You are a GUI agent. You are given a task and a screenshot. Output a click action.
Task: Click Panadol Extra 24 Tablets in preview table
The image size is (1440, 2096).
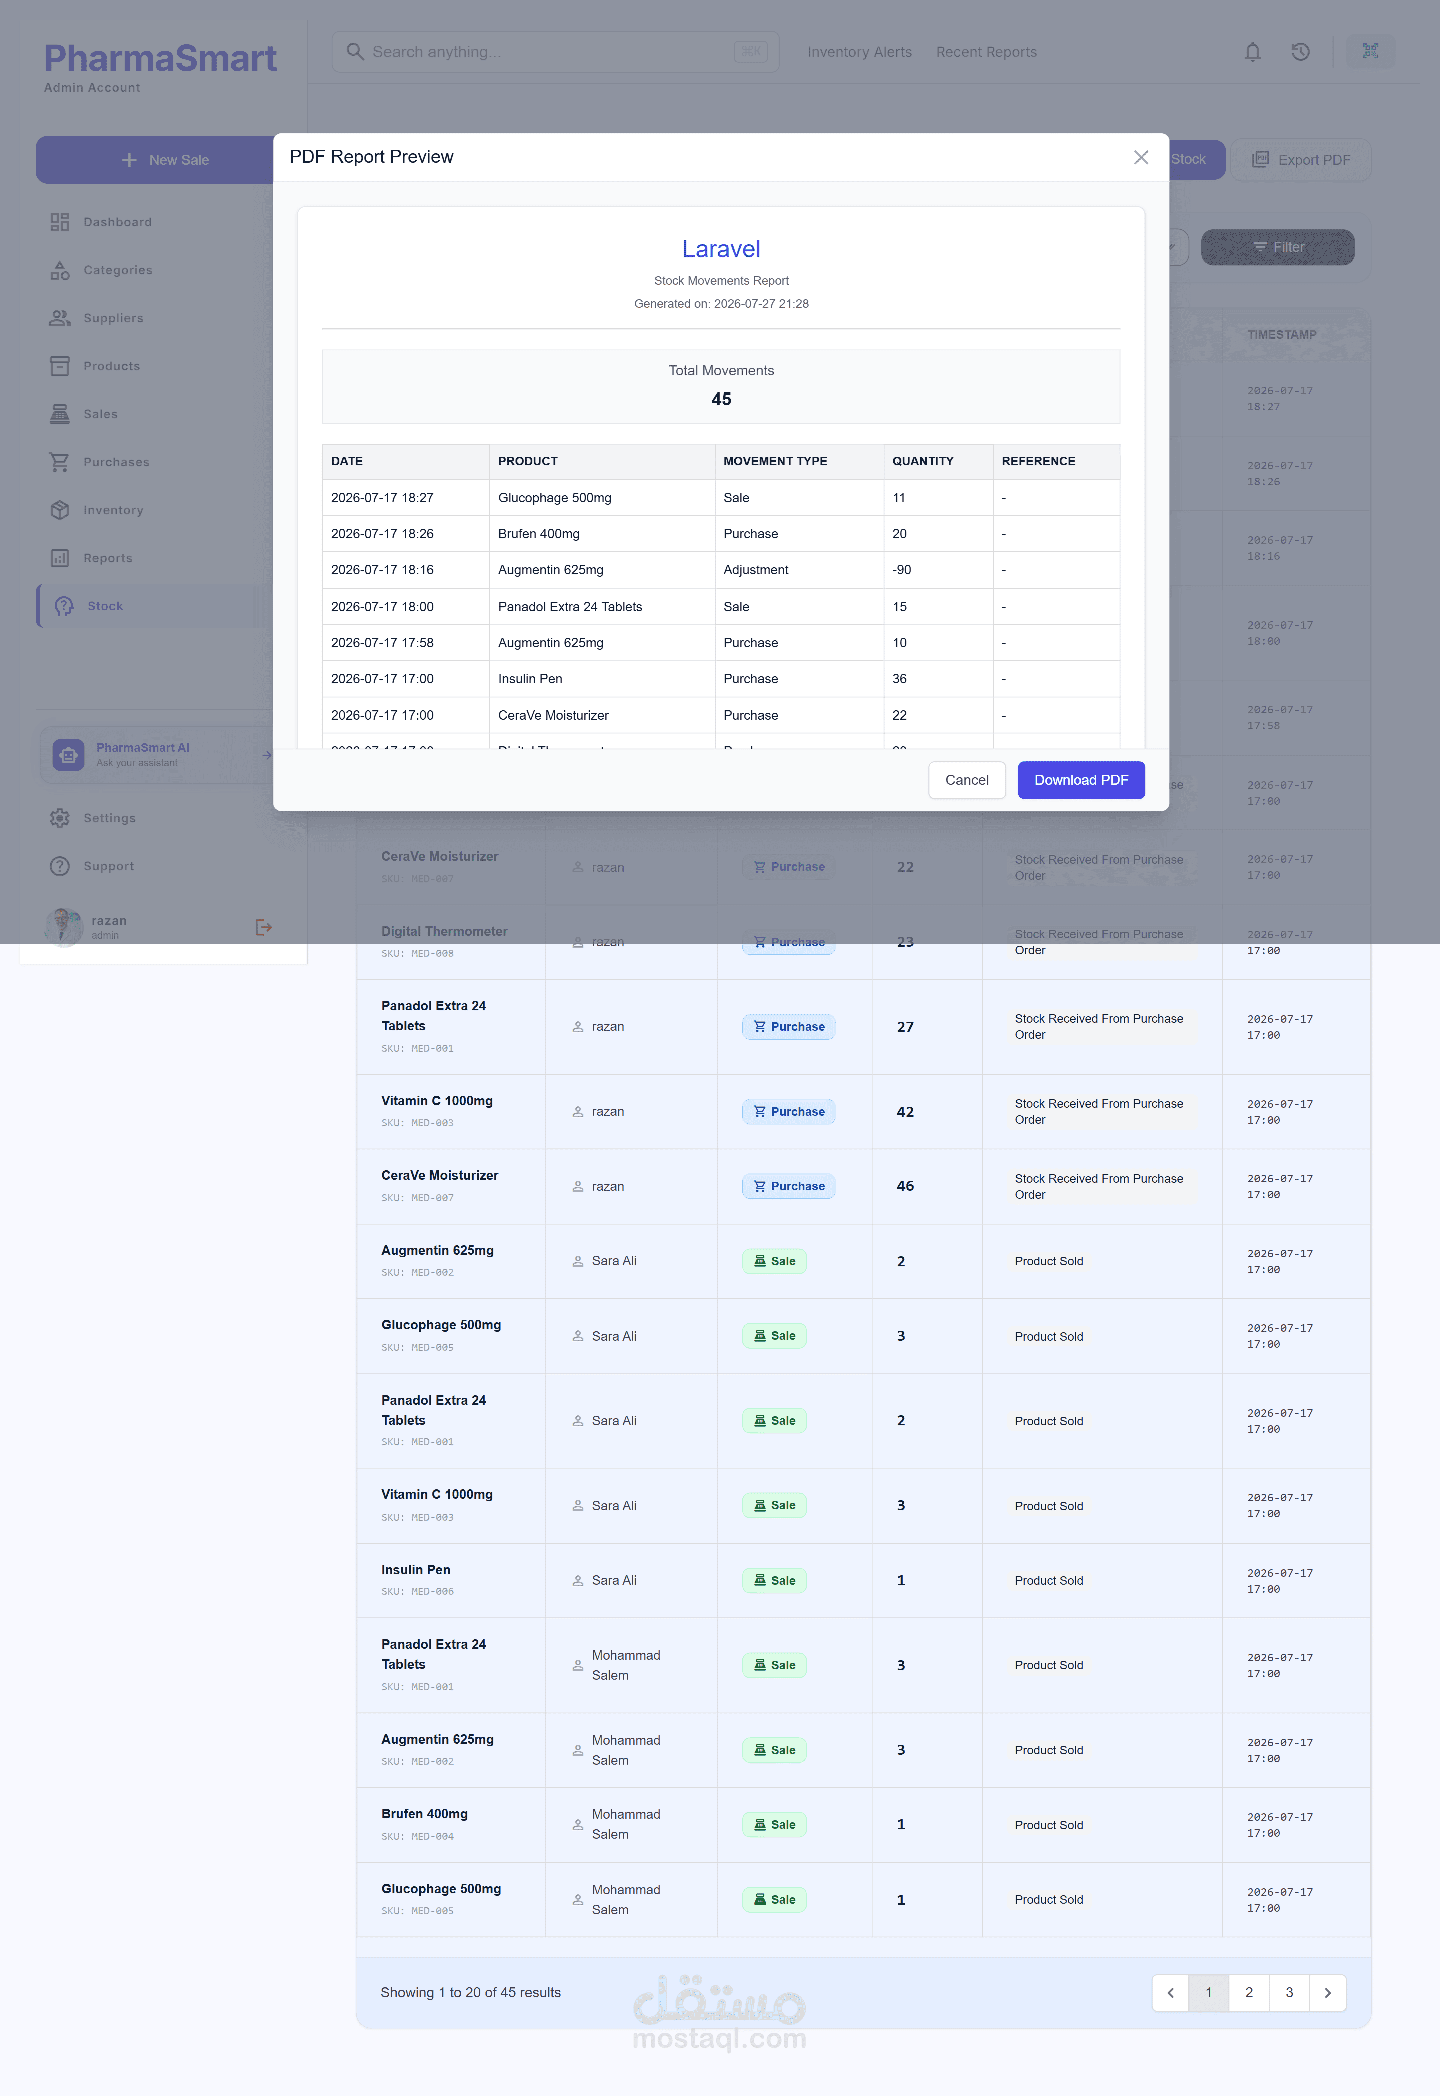coord(570,607)
